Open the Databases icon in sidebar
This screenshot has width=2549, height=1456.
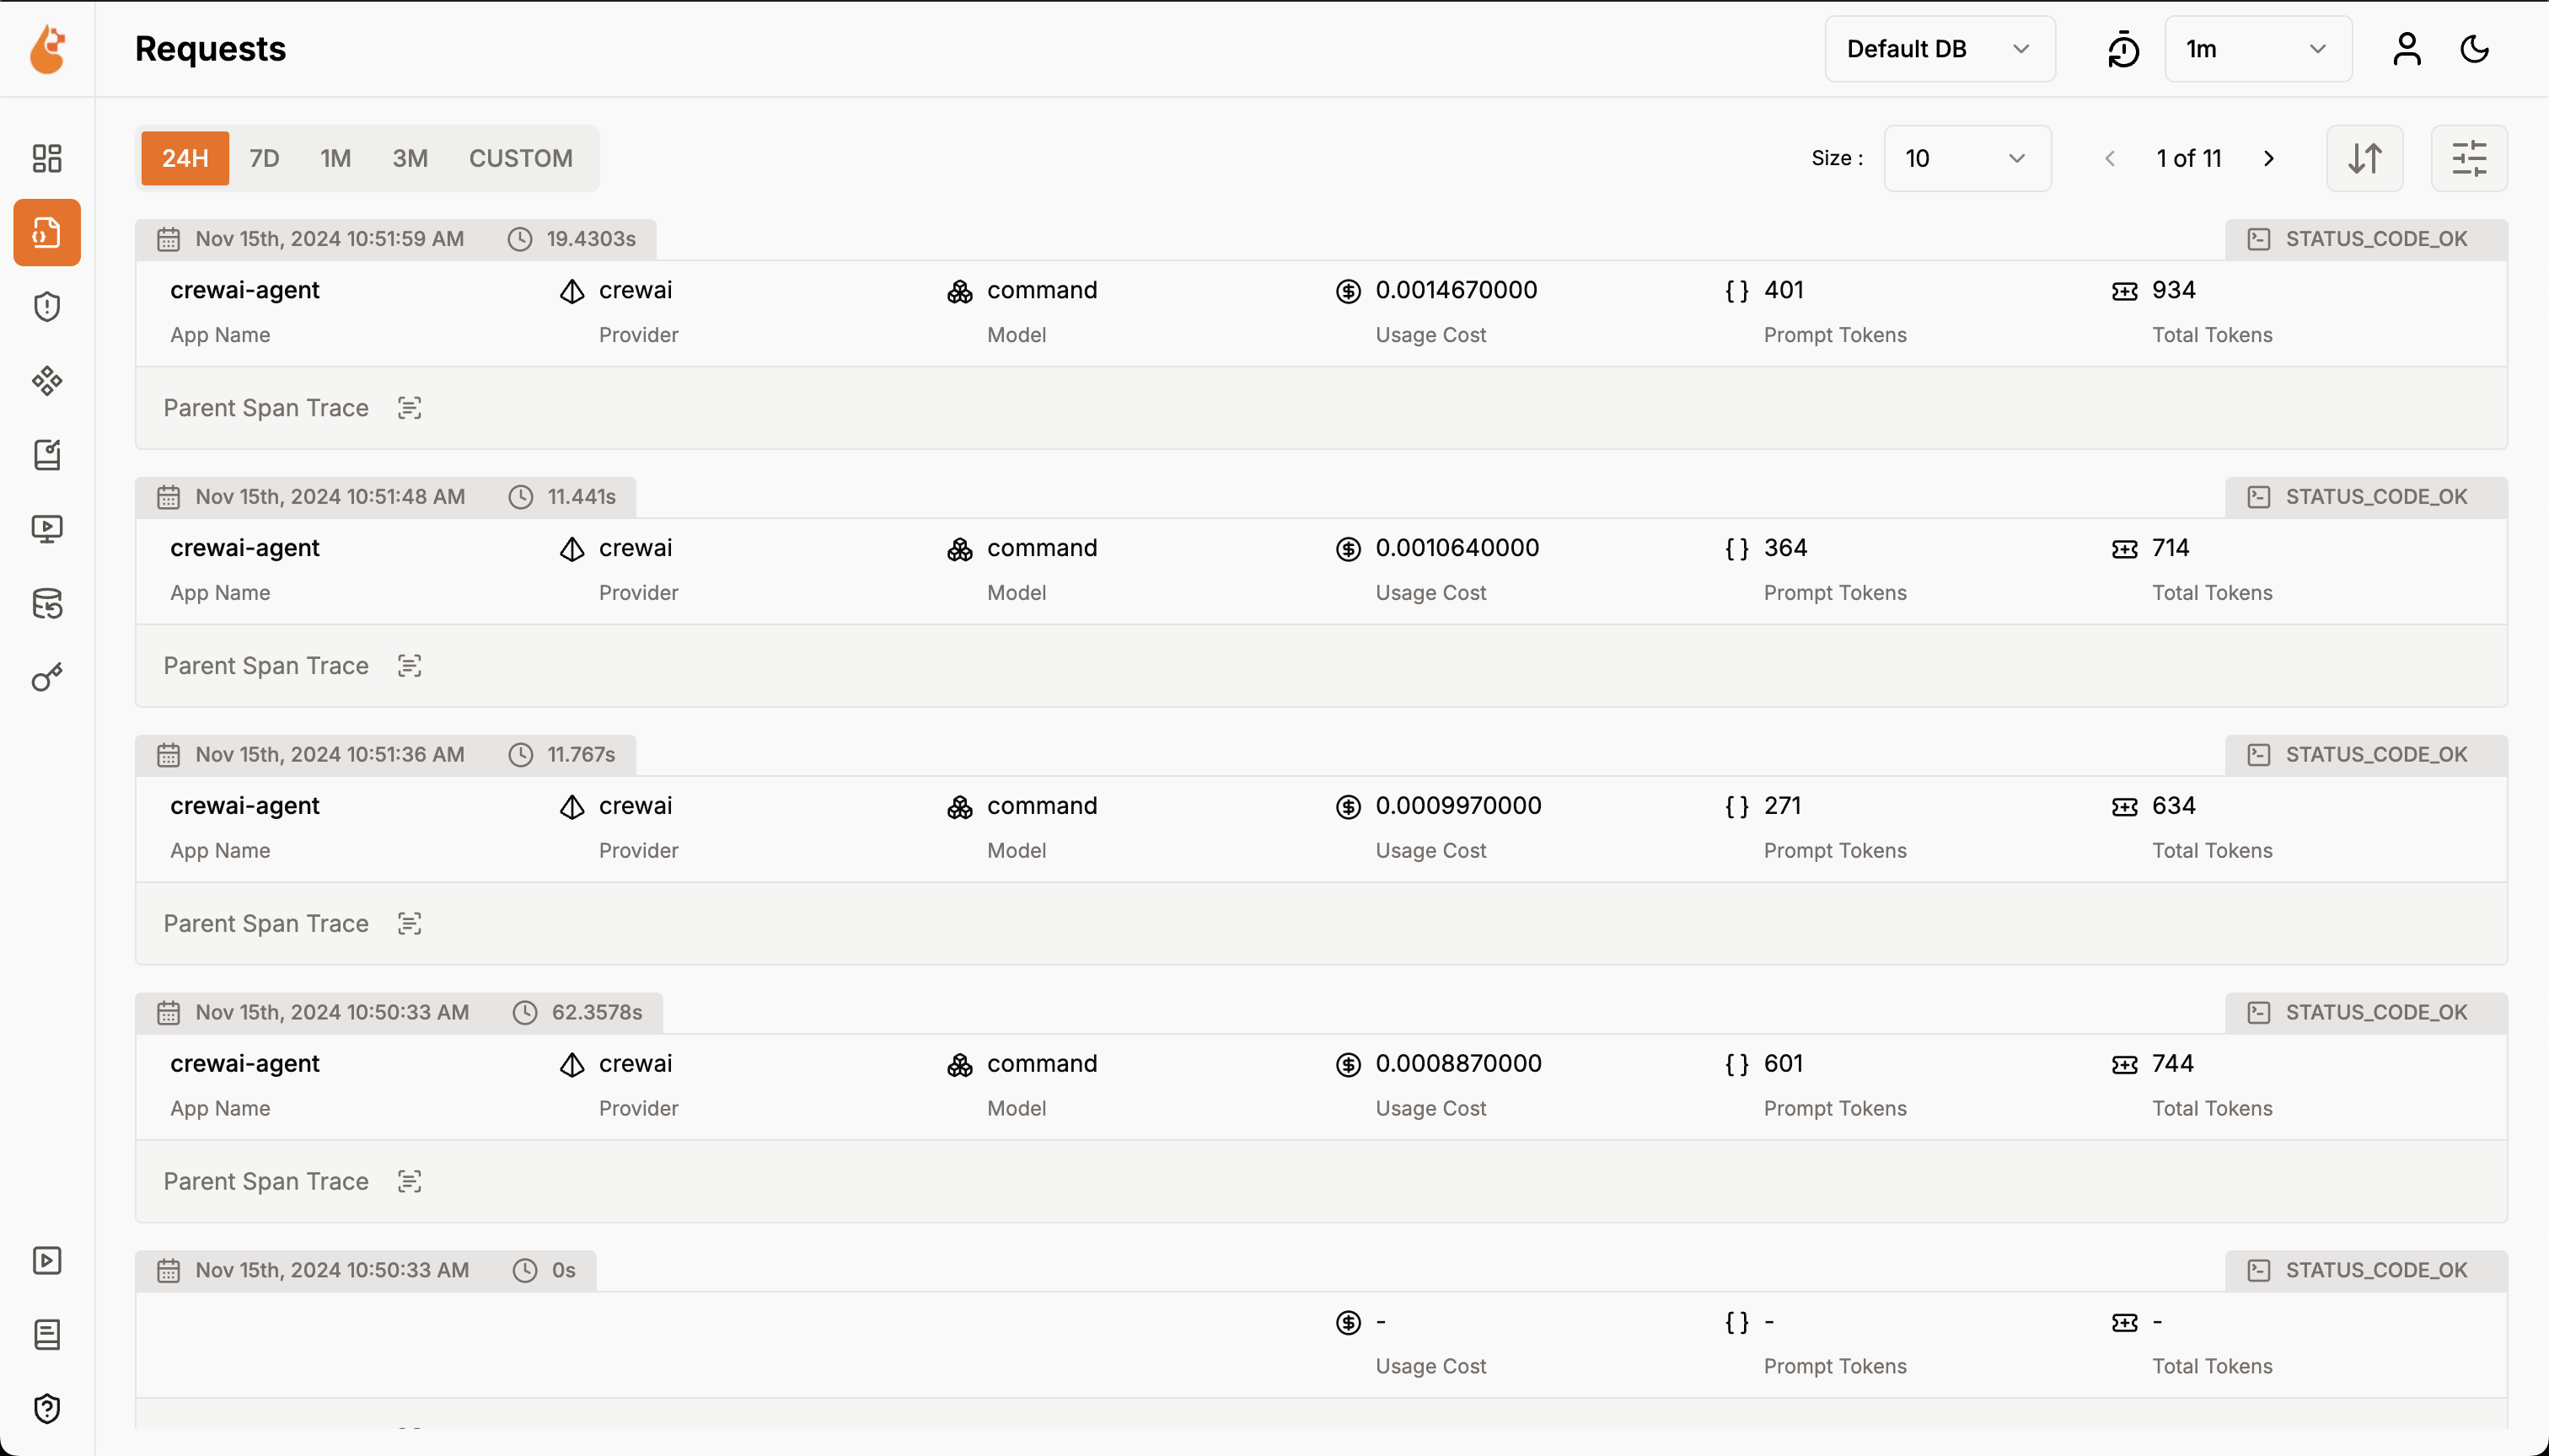click(46, 603)
